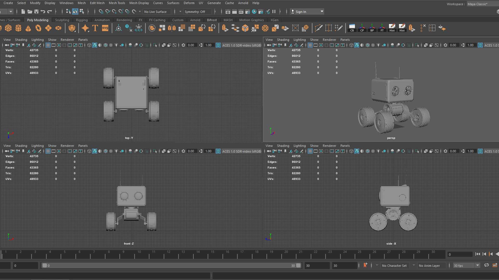The width and height of the screenshot is (499, 280).
Task: Click the Sign In button
Action: click(301, 12)
